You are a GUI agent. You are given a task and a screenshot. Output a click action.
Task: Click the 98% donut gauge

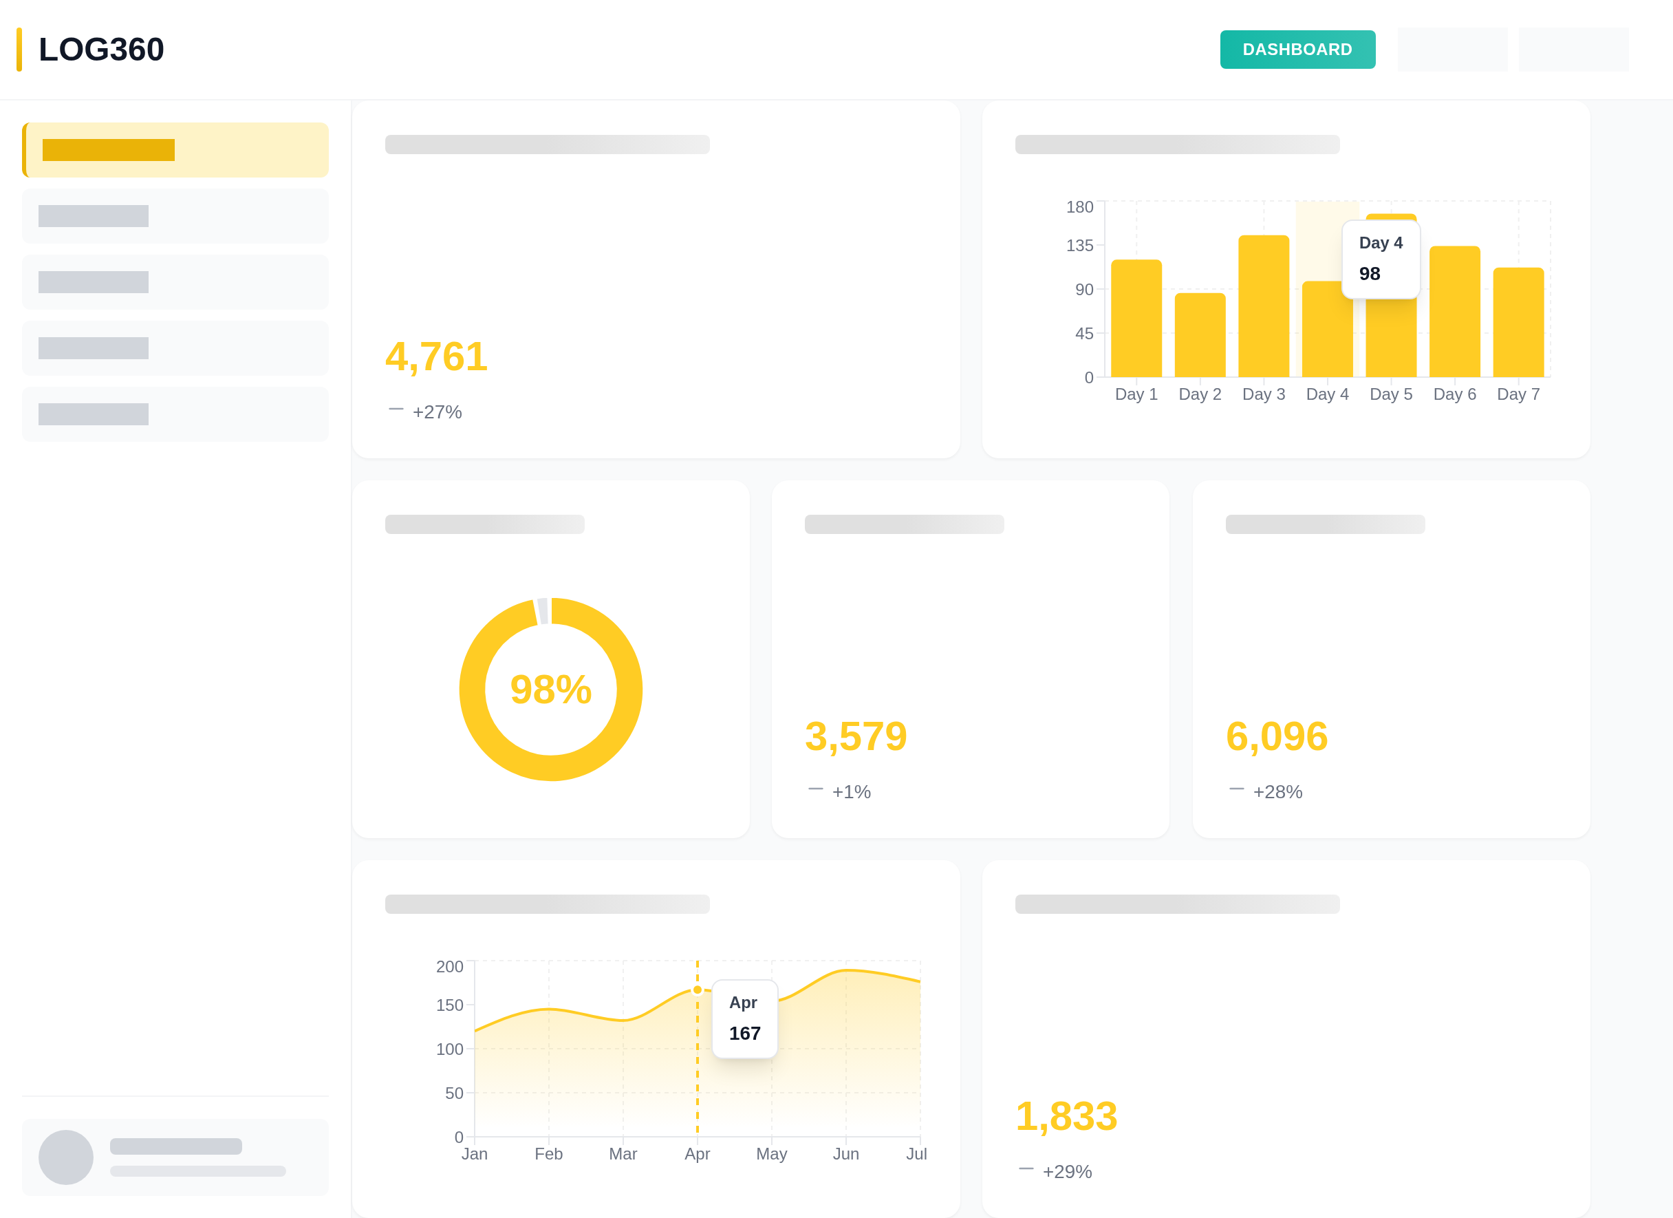point(550,689)
